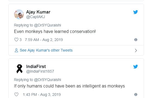Open the Ajay Kumar display name
The image size is (148, 98).
(38, 12)
